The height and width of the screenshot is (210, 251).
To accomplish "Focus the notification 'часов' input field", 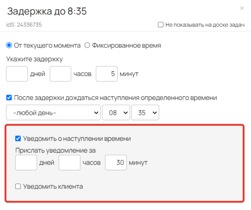I will click(x=70, y=163).
